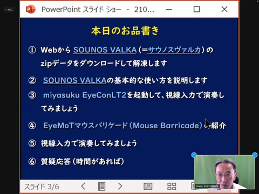Click the Isamu FUKUSHIMA name label
259x194 pixels.
point(207,186)
